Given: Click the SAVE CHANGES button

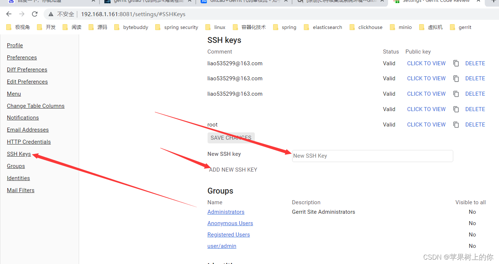Looking at the screenshot, I should [231, 138].
